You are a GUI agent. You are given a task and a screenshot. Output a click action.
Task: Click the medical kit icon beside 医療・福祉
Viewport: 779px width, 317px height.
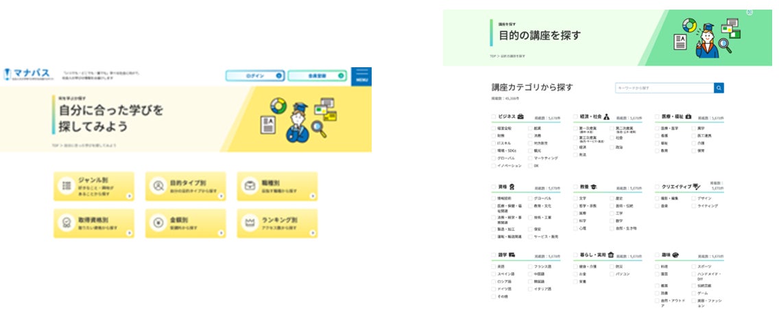(x=688, y=116)
